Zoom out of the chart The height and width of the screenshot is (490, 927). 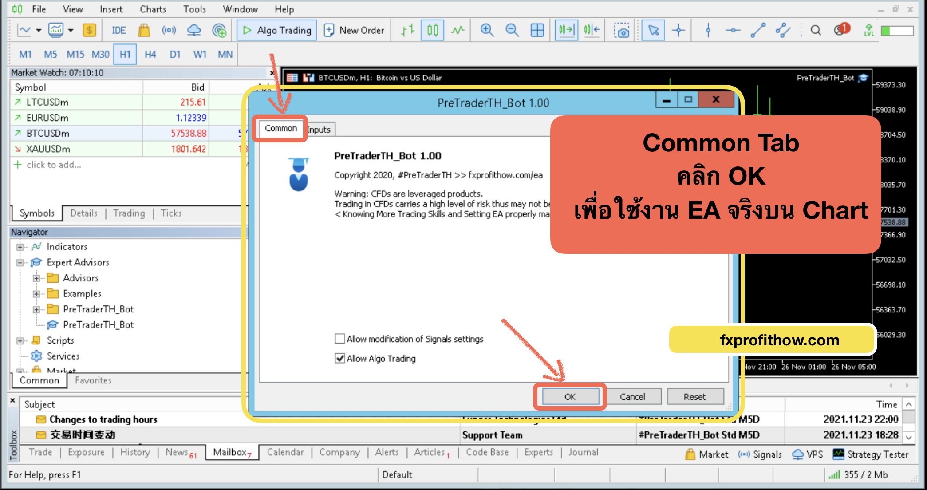512,30
